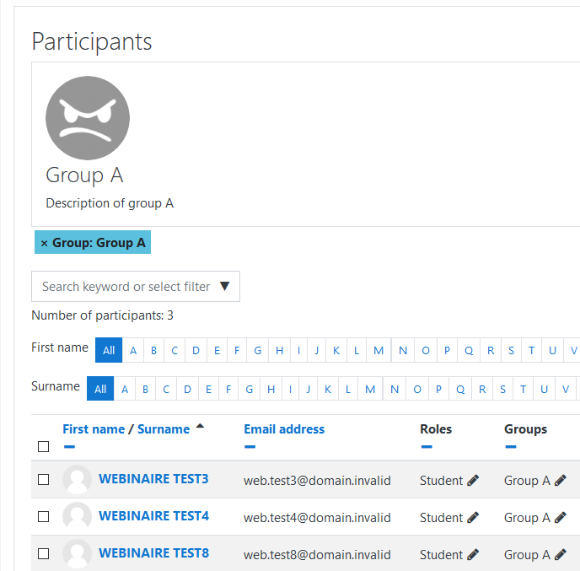The image size is (580, 571).
Task: Filter First name by letter S
Action: coord(511,350)
